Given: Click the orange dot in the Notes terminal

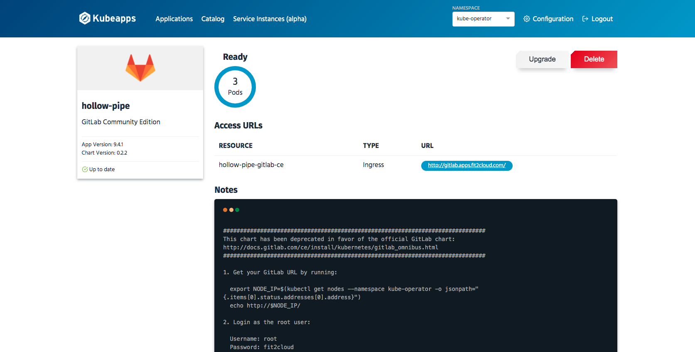Looking at the screenshot, I should coord(225,210).
